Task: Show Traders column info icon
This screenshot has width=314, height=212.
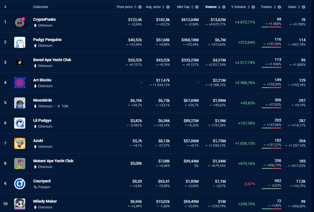Action: click(x=279, y=7)
